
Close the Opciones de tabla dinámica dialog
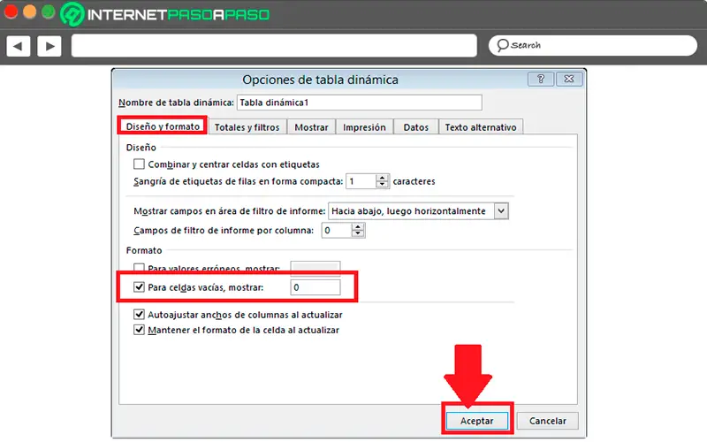pos(569,79)
